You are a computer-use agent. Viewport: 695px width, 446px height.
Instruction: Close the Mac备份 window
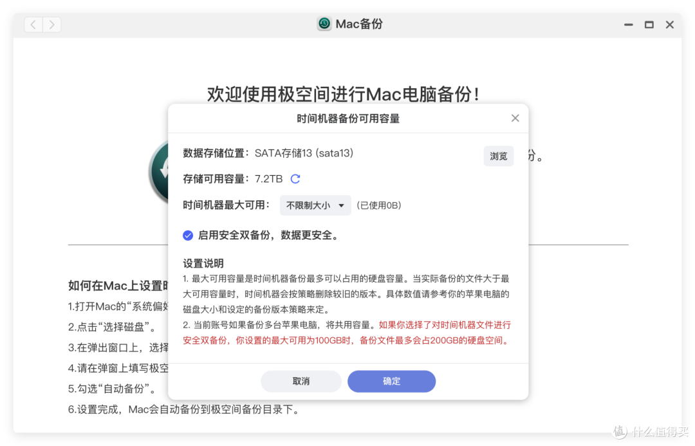[670, 25]
